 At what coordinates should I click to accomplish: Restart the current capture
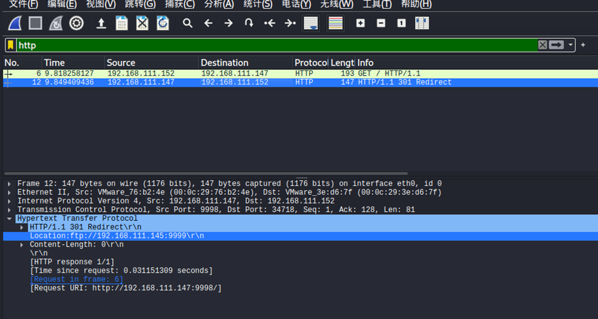56,23
